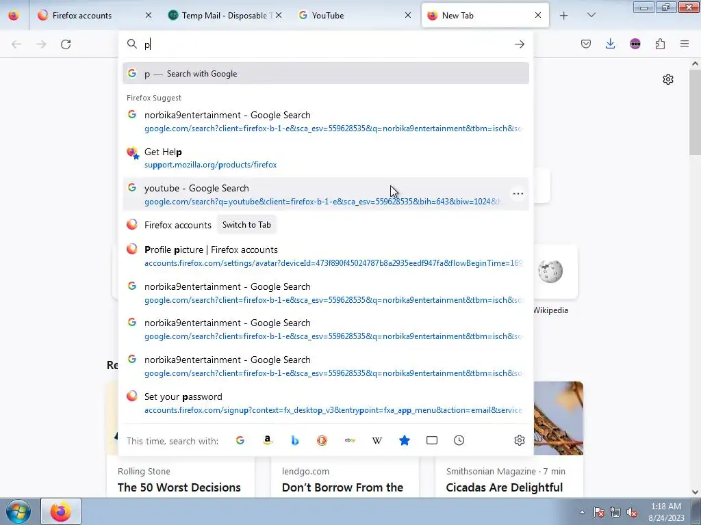Open new tab page personalize gear
The width and height of the screenshot is (701, 525).
668,79
